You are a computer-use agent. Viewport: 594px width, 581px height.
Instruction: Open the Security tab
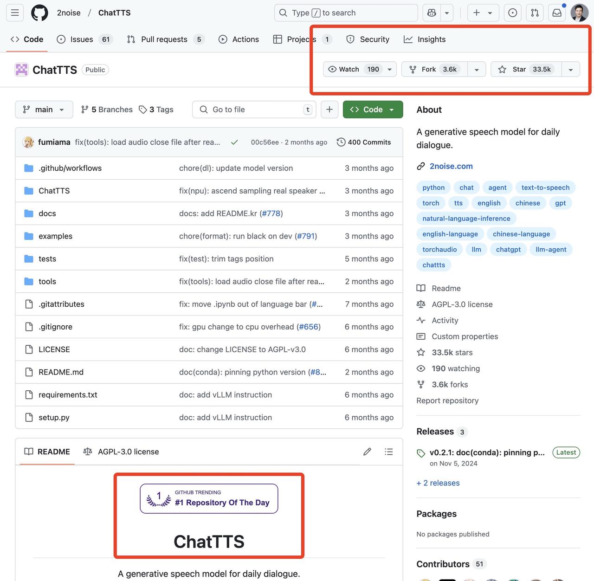(368, 39)
